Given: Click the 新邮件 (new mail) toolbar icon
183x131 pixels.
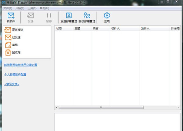Looking at the screenshot, I should point(11,17).
